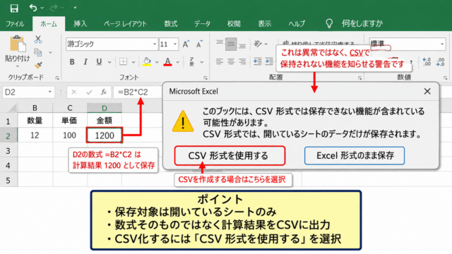Open the Undo history dropdown arrow

(42, 8)
